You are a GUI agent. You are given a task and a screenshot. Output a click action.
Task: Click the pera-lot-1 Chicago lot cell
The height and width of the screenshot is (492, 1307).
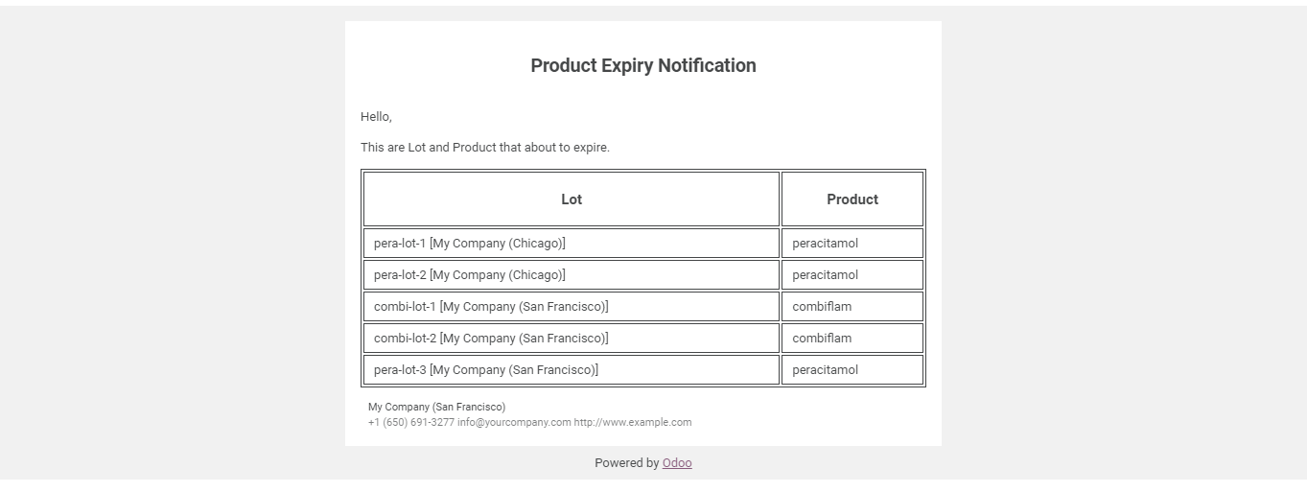tap(572, 244)
